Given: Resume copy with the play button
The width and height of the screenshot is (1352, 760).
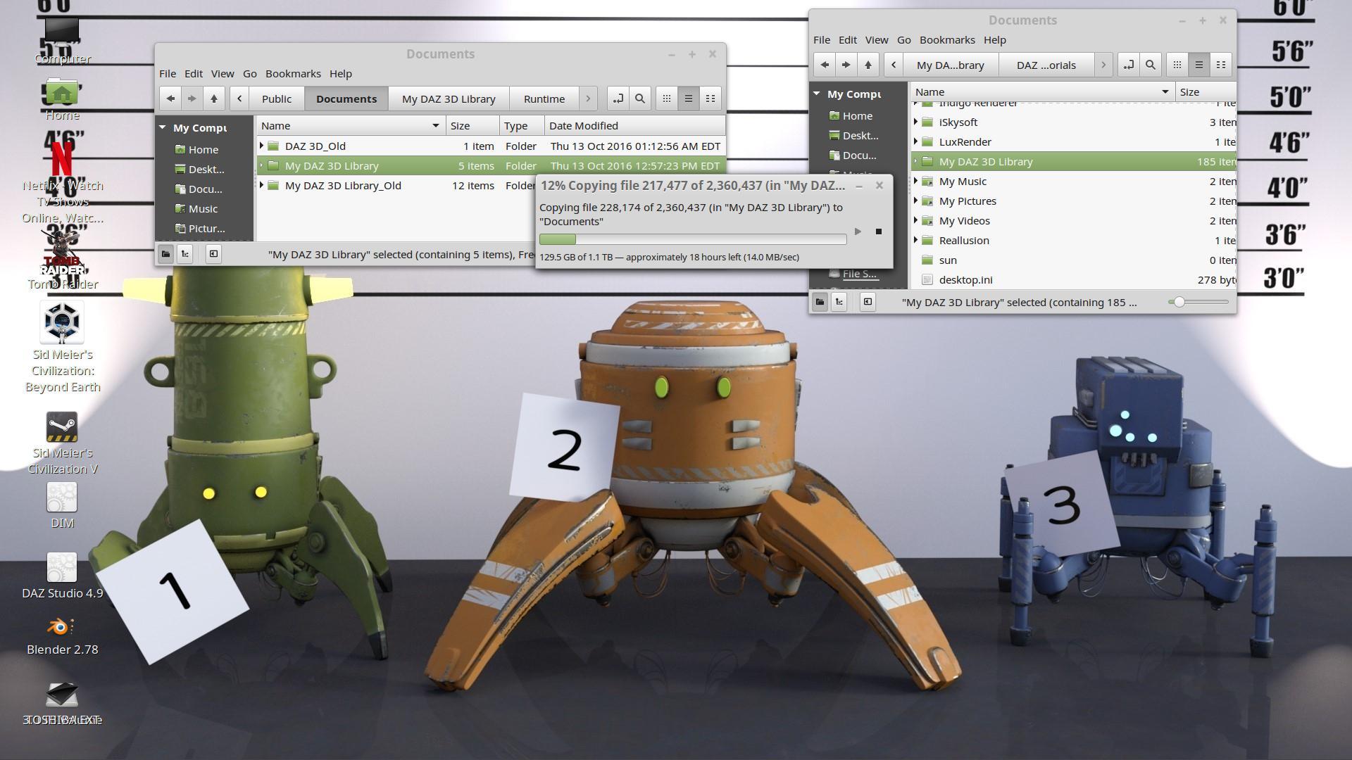Looking at the screenshot, I should tap(858, 232).
